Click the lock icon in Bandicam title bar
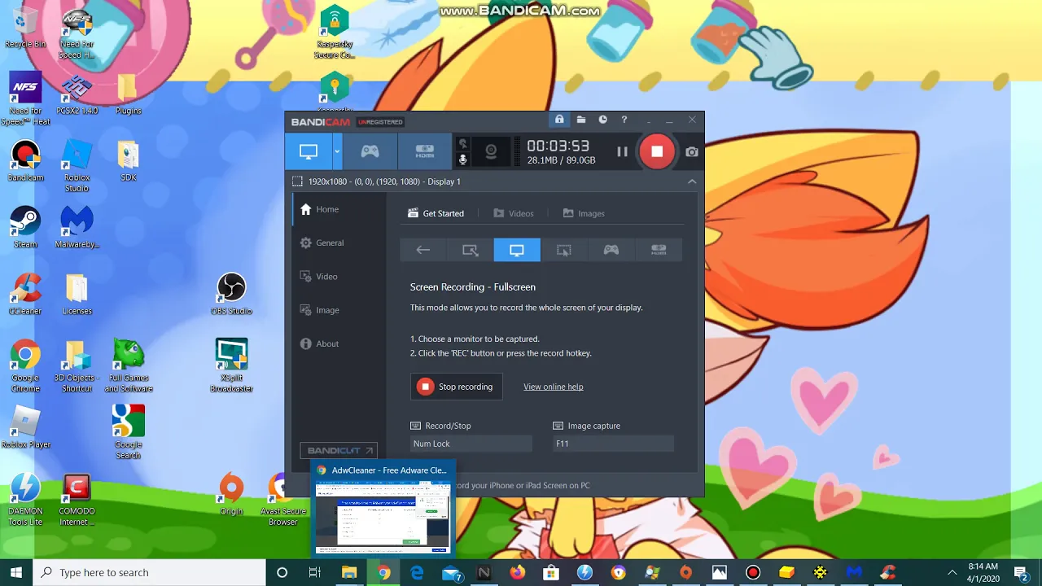 pos(559,120)
